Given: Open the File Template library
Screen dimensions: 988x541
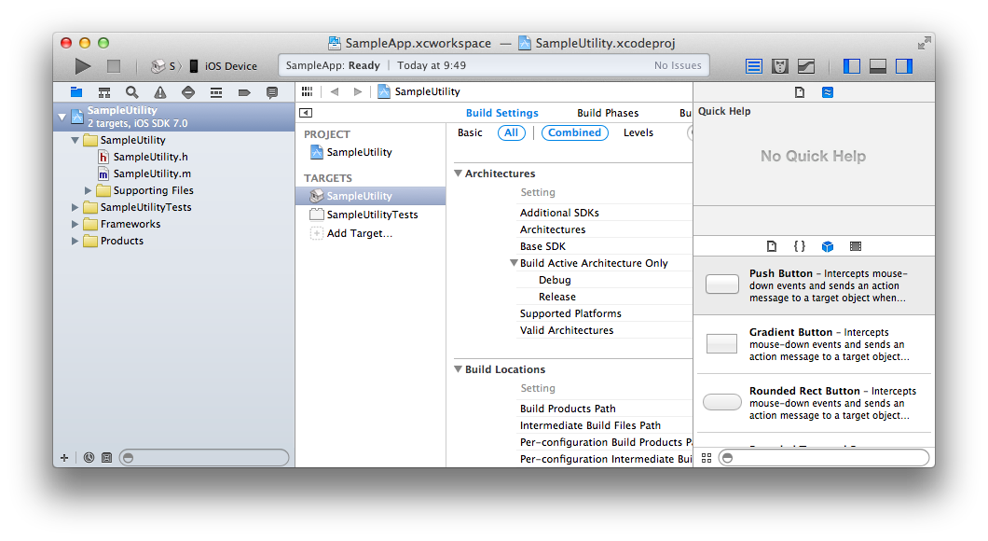Looking at the screenshot, I should pyautogui.click(x=772, y=246).
